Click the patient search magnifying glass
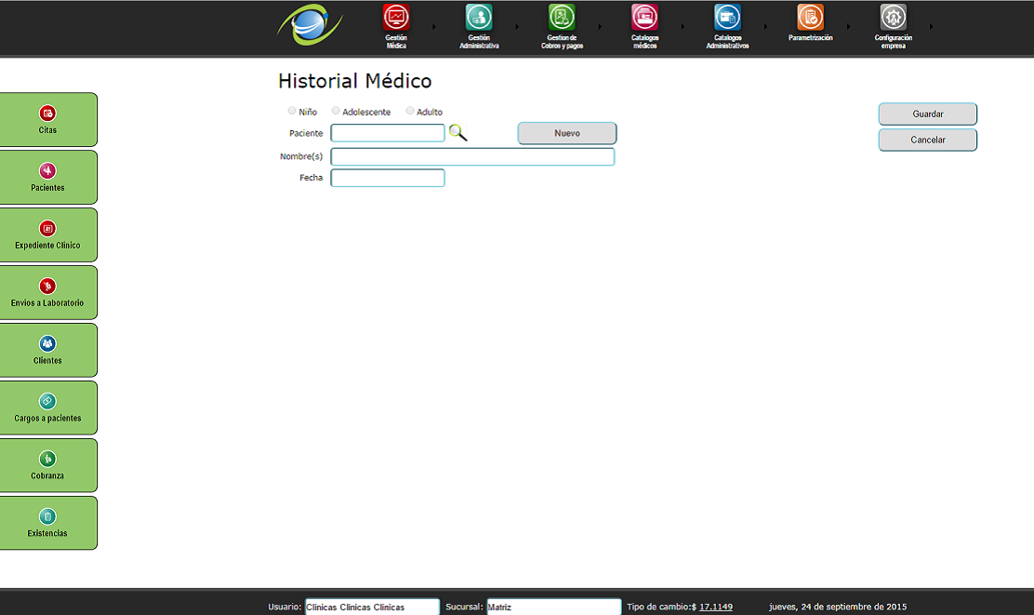 point(457,133)
